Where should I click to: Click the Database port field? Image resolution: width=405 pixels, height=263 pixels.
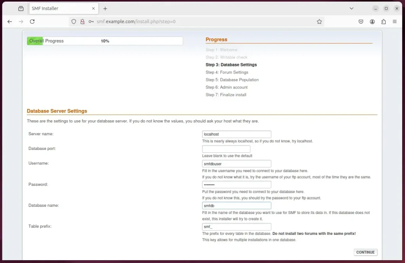click(226, 149)
